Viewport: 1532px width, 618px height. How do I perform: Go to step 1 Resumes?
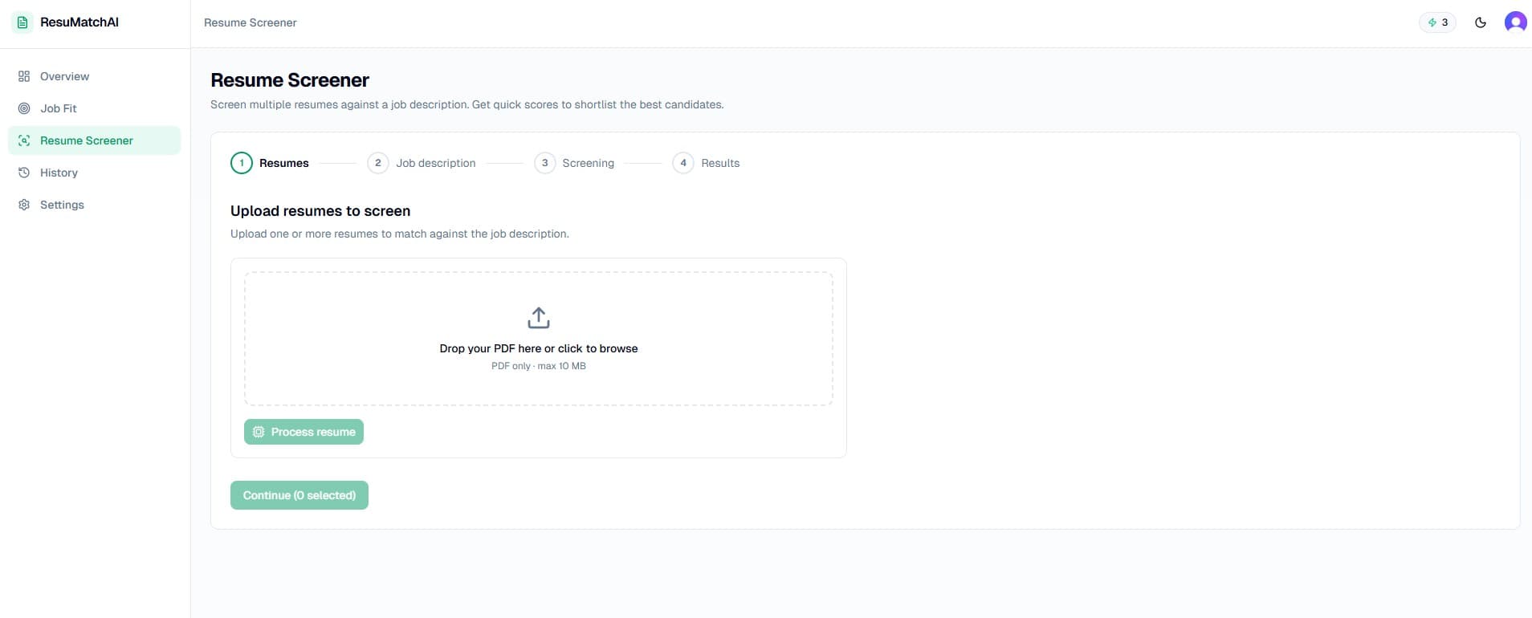pyautogui.click(x=270, y=163)
